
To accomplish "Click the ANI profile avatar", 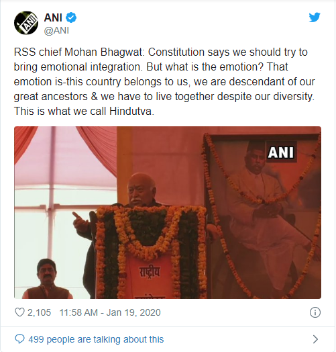I will pyautogui.click(x=26, y=23).
